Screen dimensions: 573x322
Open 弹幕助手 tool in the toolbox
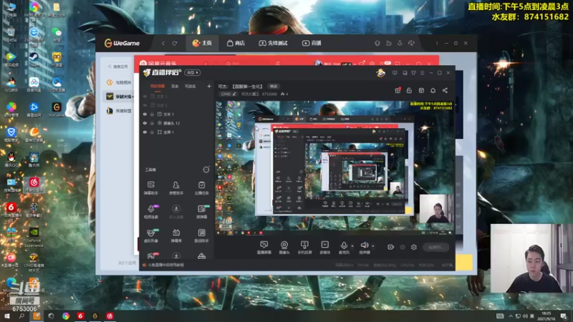pos(151,187)
